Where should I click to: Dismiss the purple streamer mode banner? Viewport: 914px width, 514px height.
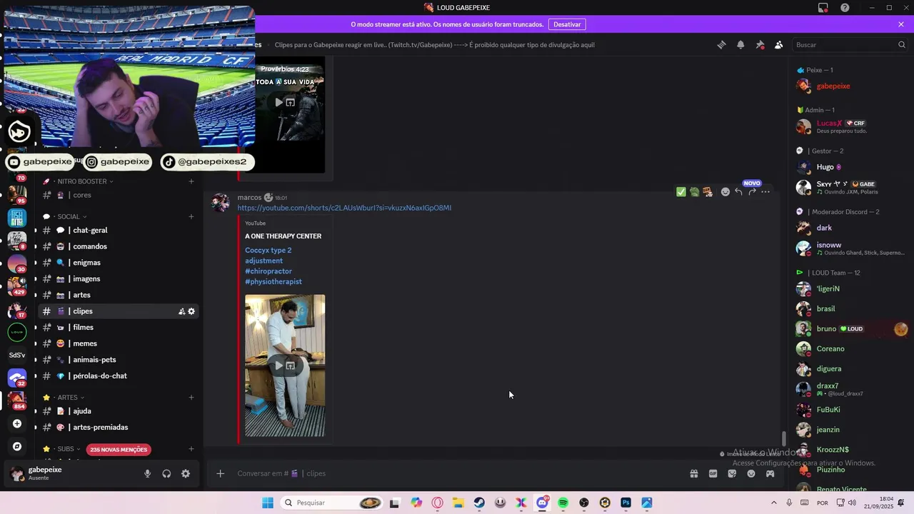click(901, 24)
